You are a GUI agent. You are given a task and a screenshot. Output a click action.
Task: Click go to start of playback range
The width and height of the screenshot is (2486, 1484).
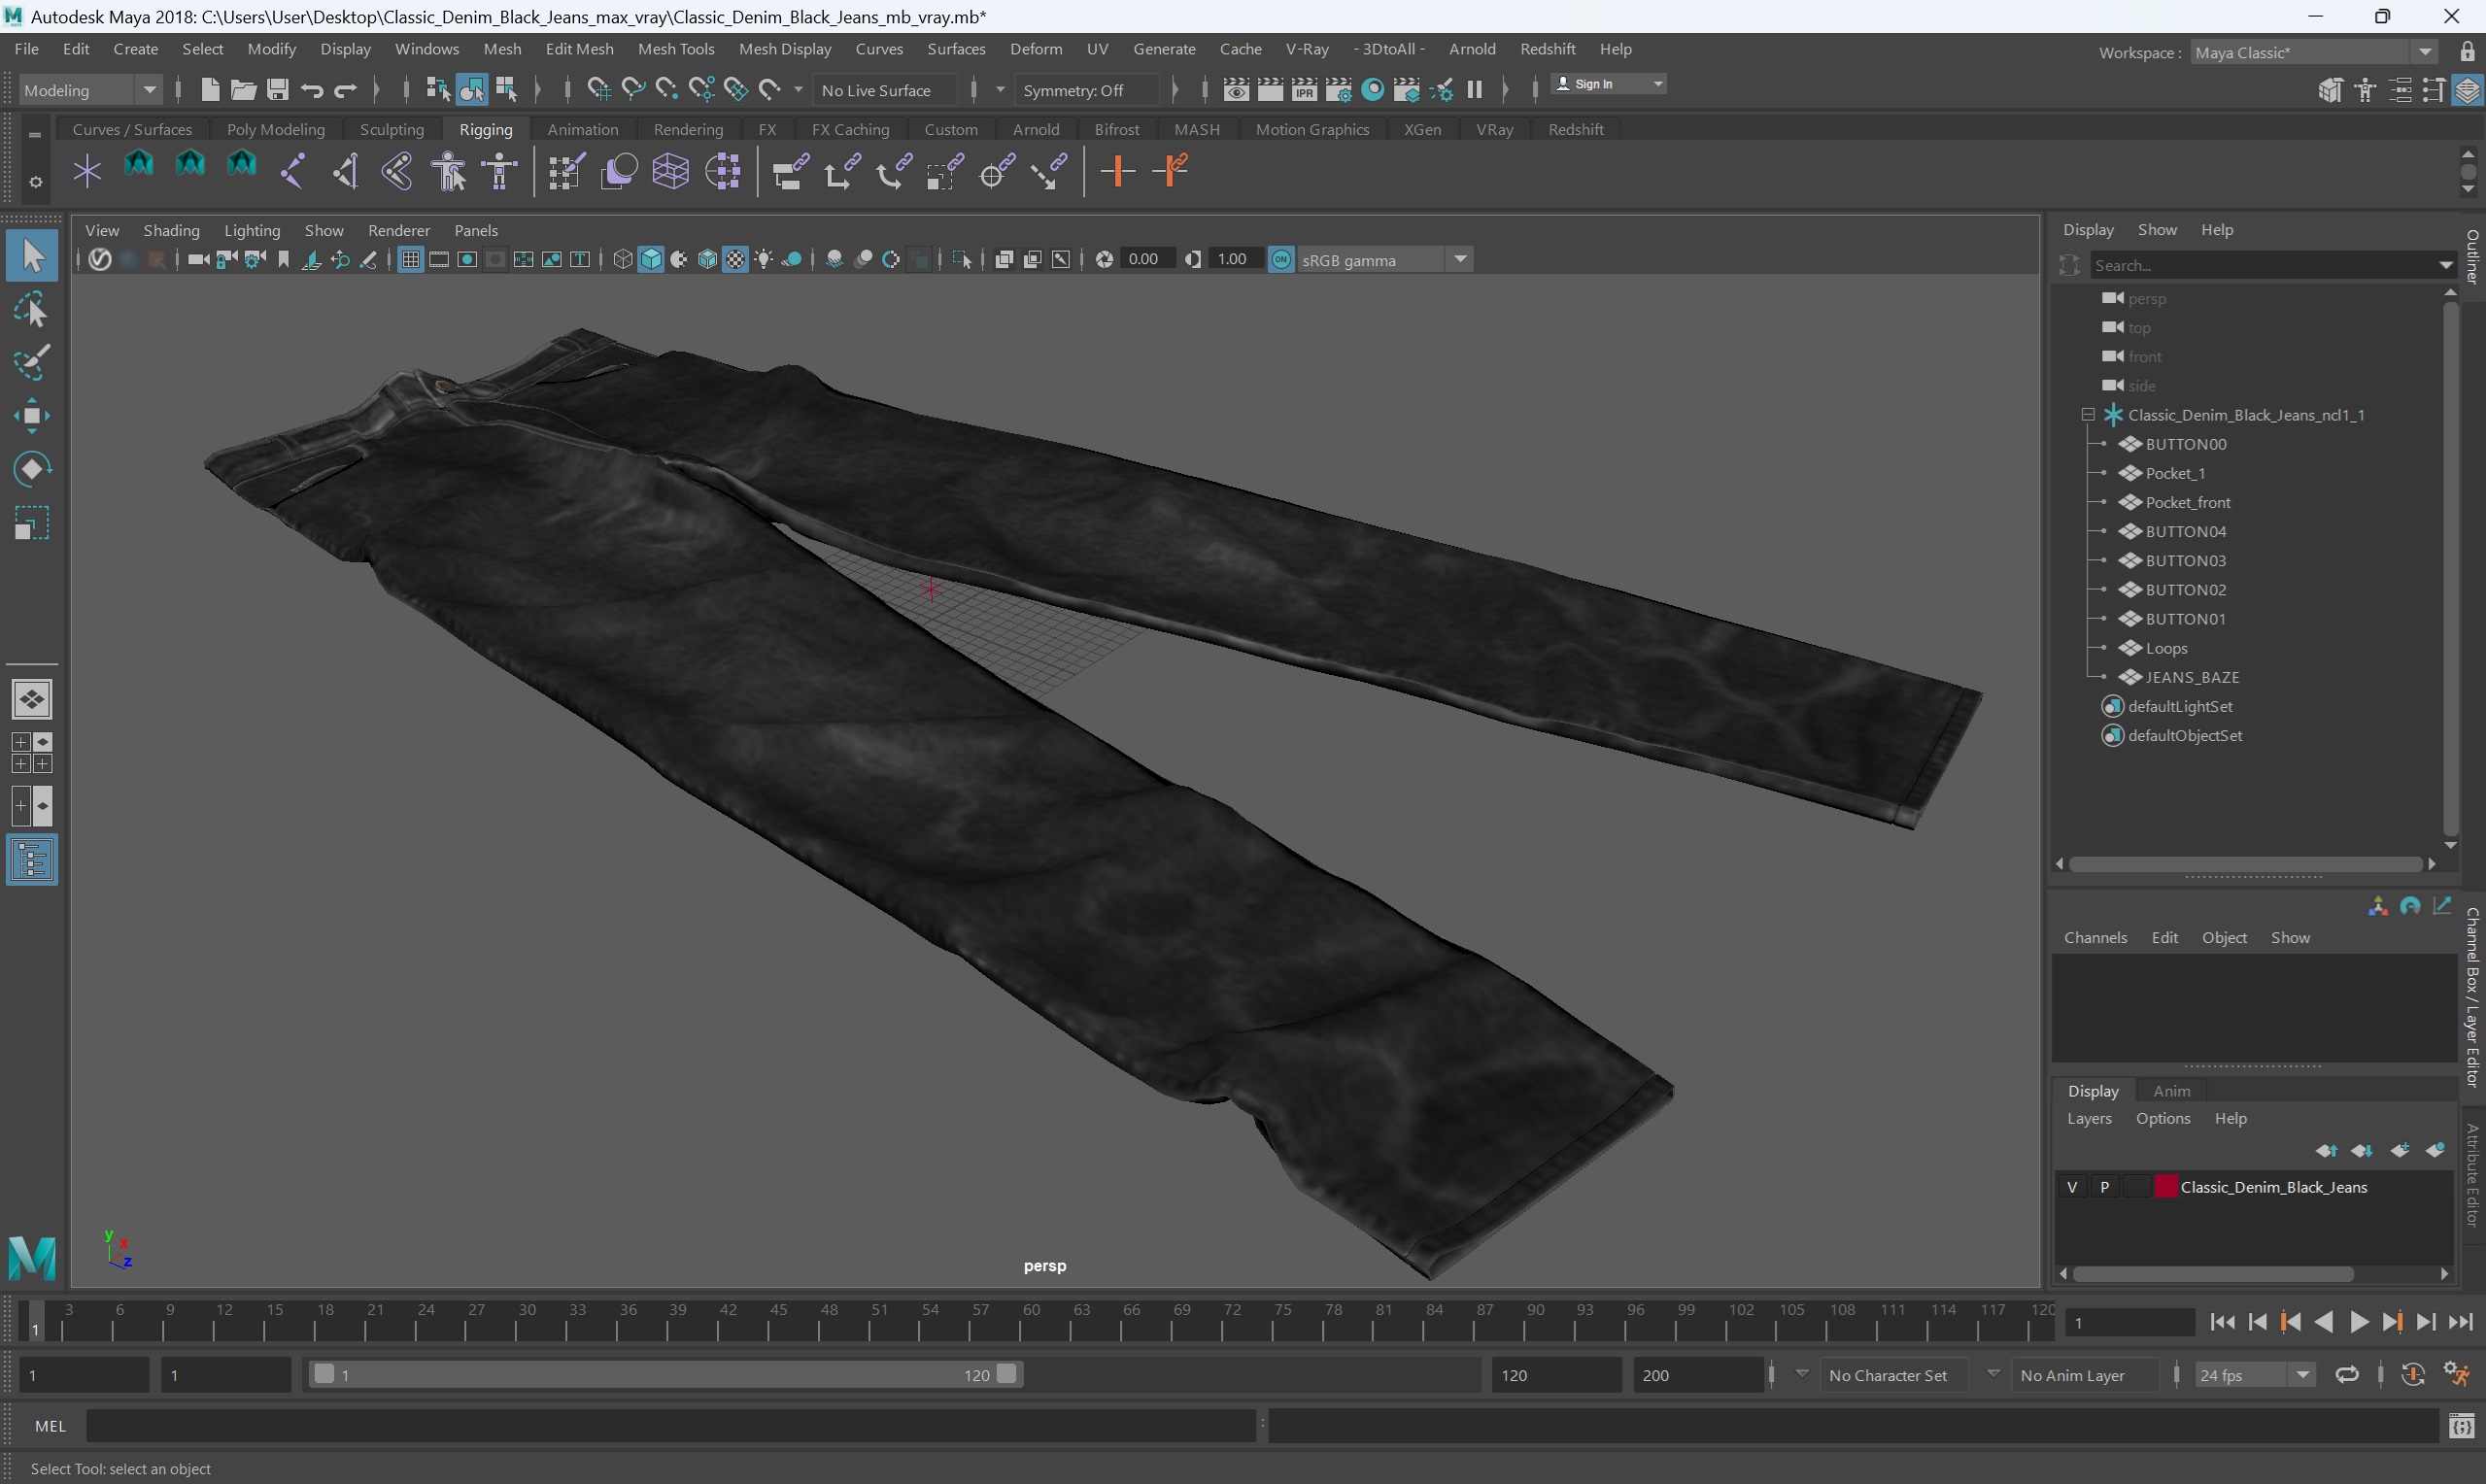click(x=2223, y=1322)
